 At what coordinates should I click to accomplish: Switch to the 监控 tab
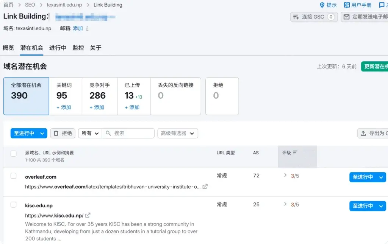click(x=78, y=48)
